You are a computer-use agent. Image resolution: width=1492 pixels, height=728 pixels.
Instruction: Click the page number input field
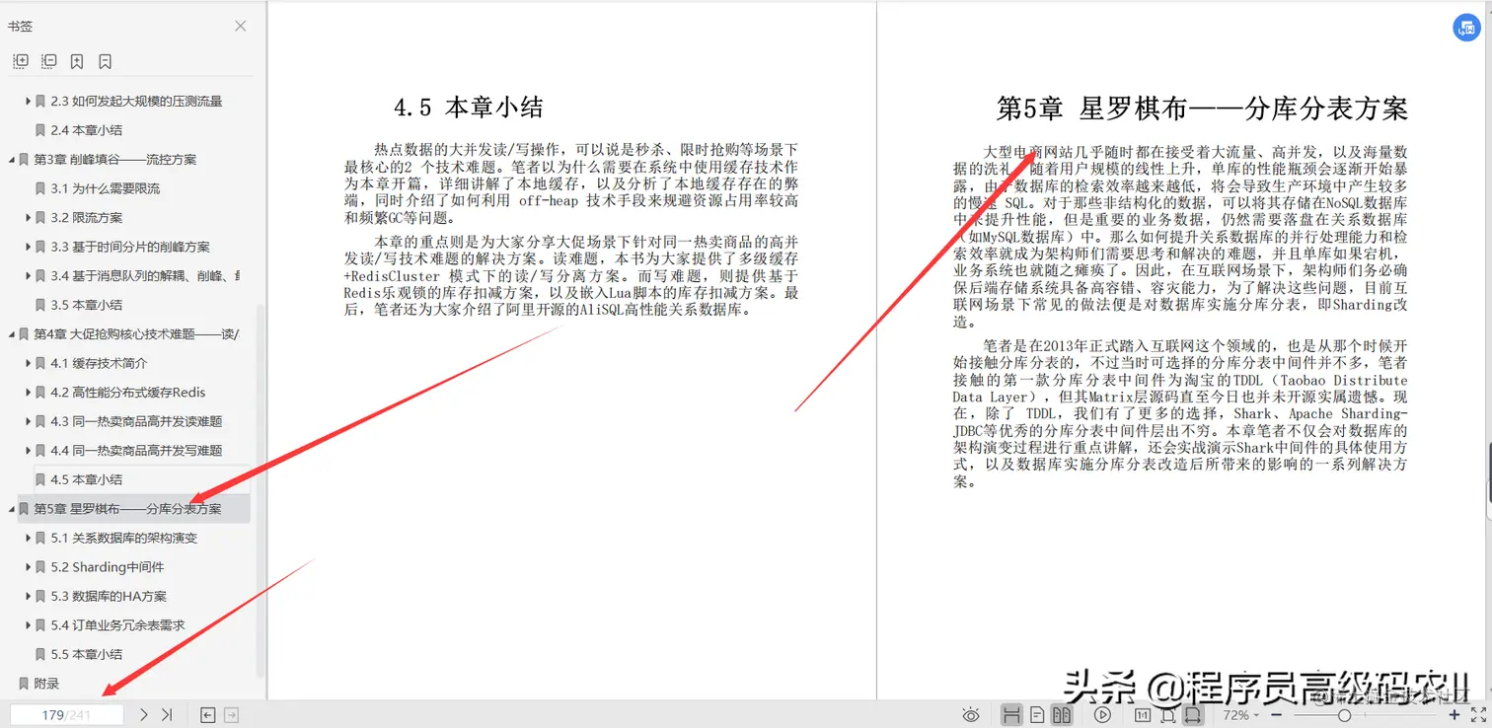click(65, 713)
